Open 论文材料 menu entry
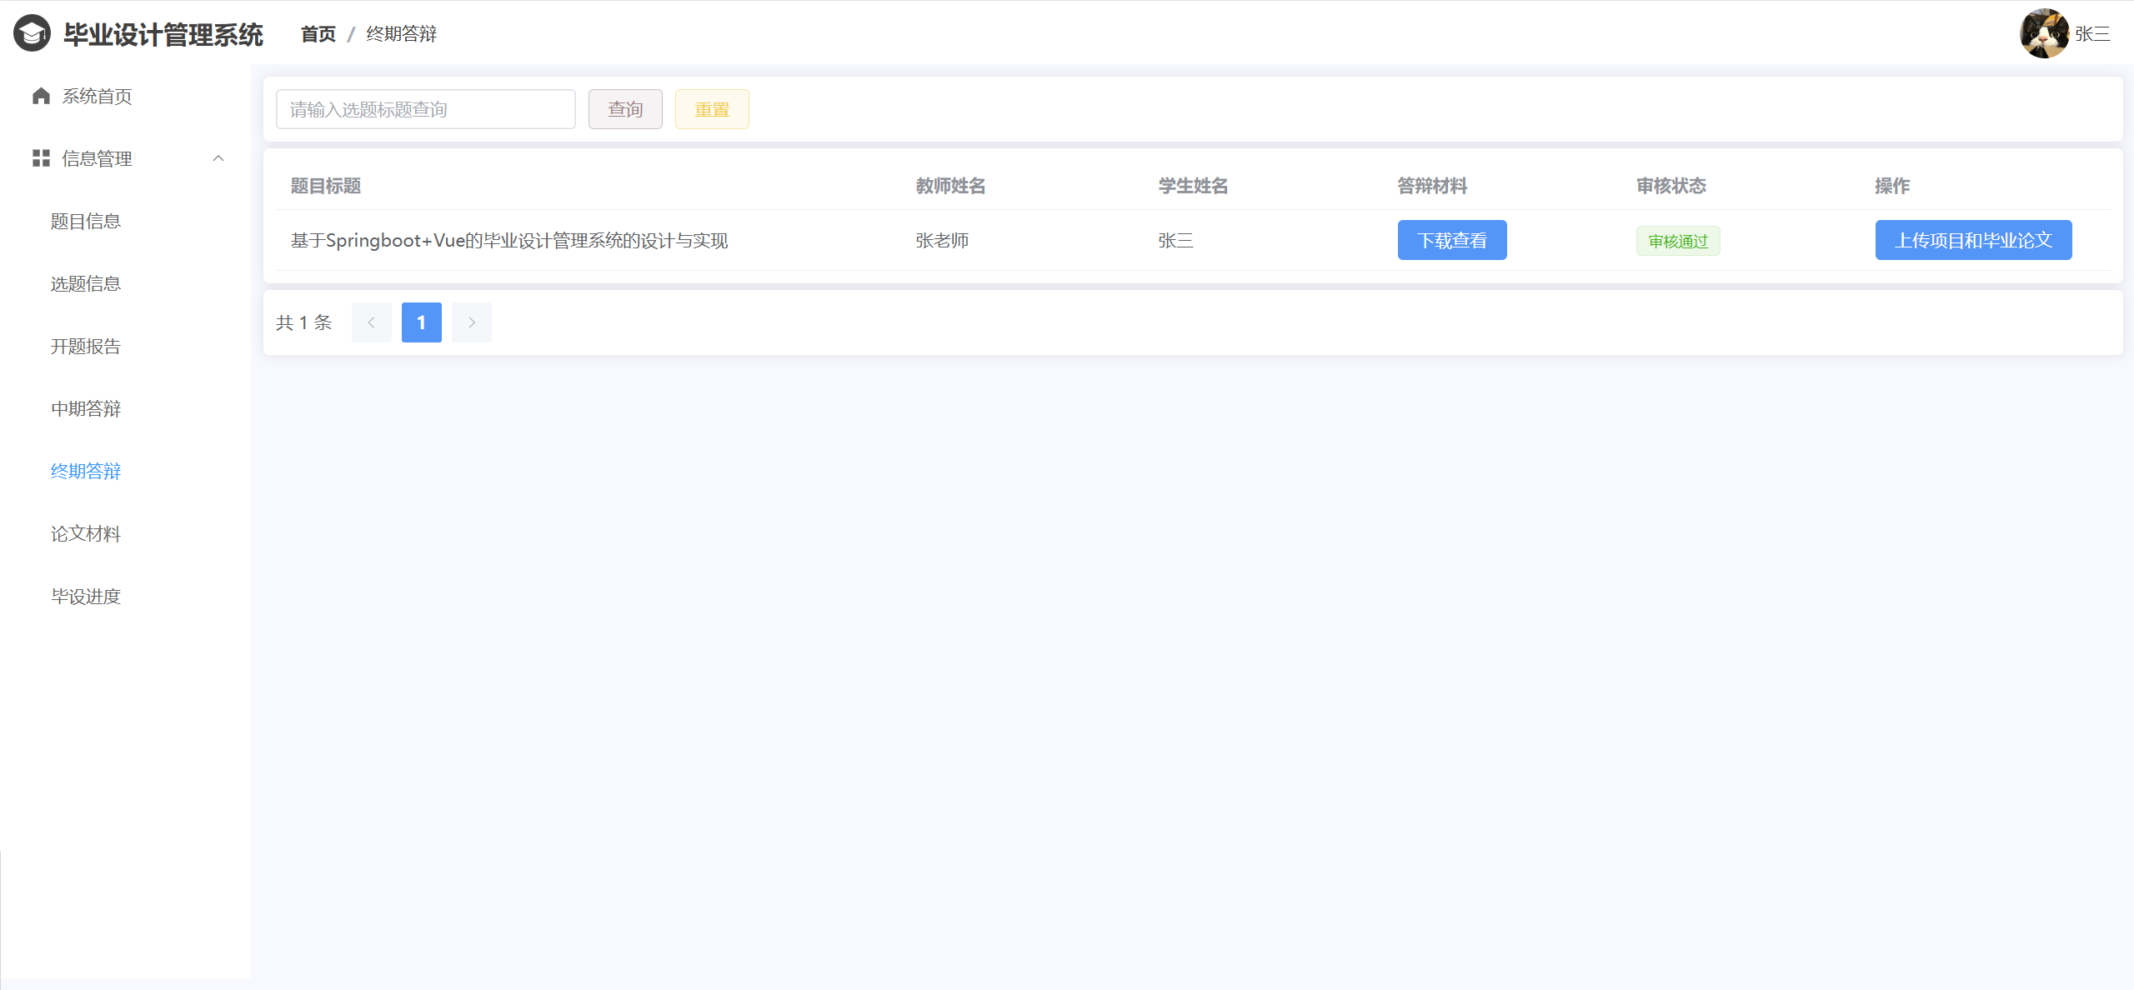Screen dimensions: 2134x990 (x=86, y=533)
